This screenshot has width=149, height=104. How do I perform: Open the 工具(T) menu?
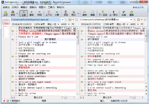pos(51,7)
